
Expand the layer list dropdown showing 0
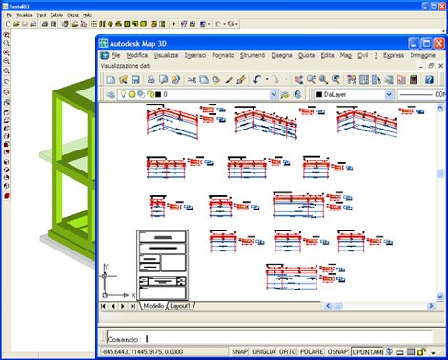274,94
